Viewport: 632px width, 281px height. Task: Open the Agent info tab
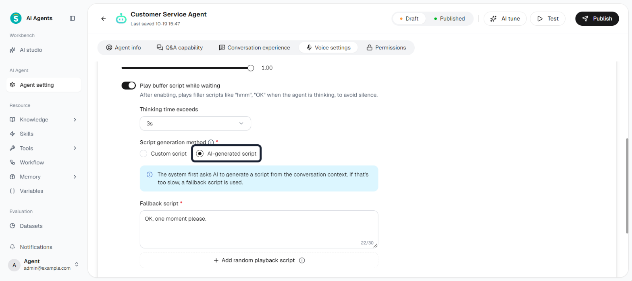(x=123, y=47)
